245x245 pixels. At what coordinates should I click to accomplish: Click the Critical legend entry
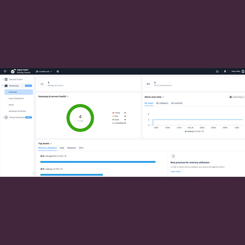(x=119, y=113)
